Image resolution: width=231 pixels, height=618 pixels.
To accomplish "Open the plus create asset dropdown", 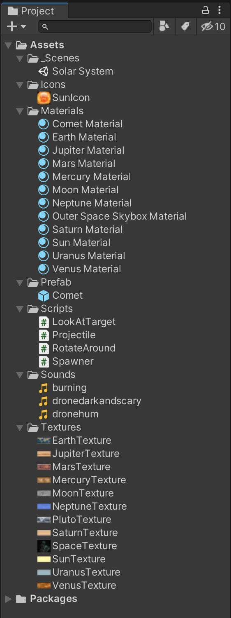I will (x=16, y=26).
